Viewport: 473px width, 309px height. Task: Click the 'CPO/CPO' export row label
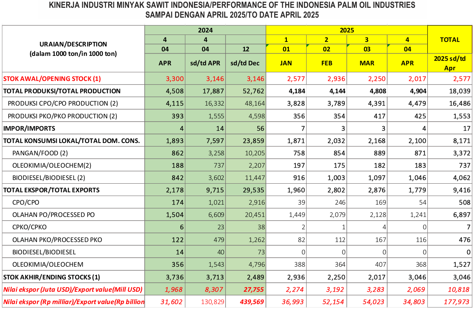point(25,203)
